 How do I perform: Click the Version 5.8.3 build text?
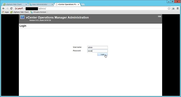pos(40,20)
